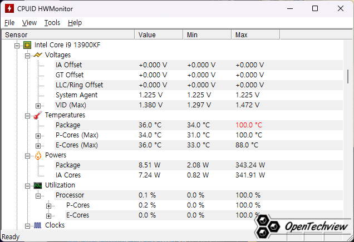Select the Utilization tree label
354x242 pixels.
click(x=60, y=185)
